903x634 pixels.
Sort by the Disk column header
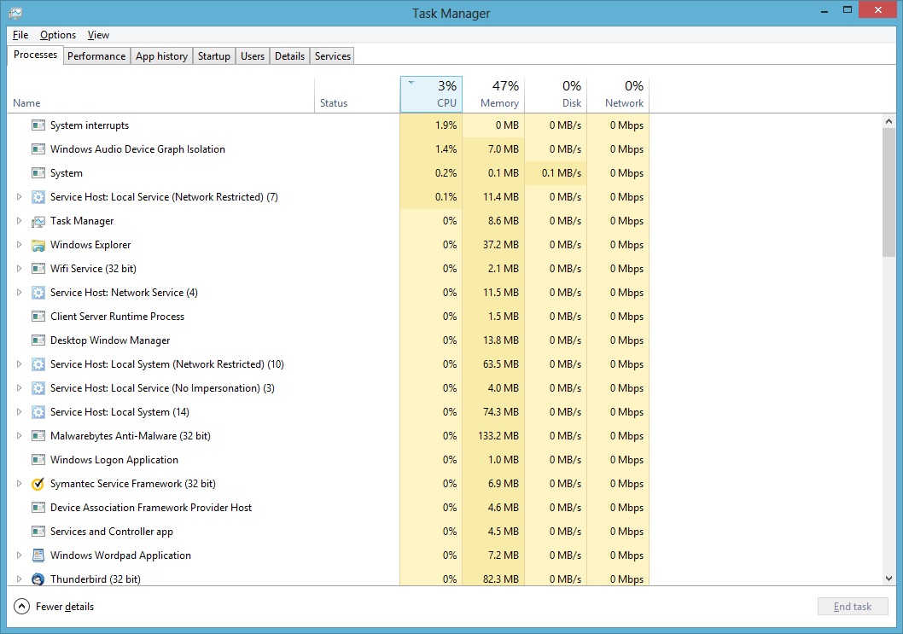click(556, 95)
